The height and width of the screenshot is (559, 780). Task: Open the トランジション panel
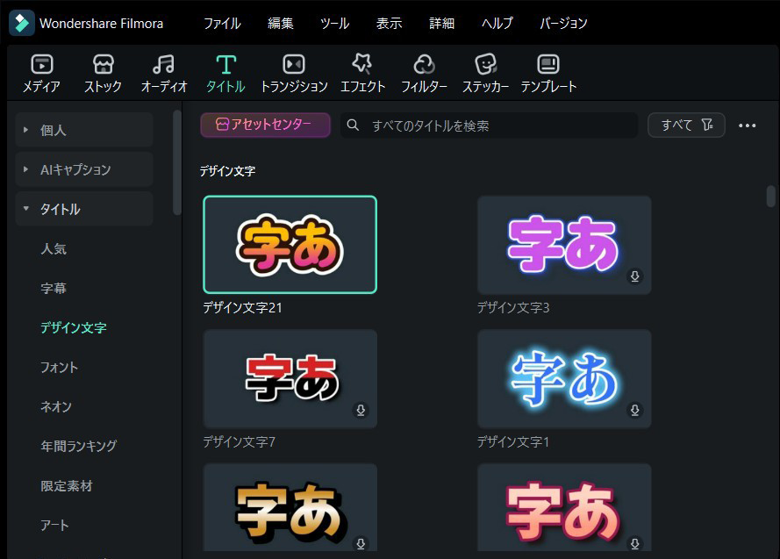[x=292, y=72]
